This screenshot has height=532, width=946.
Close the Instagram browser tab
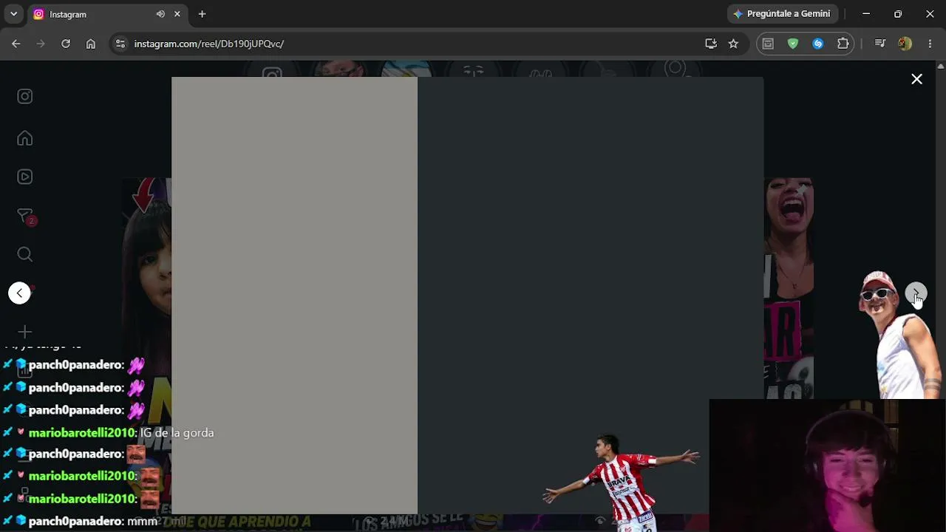pos(177,14)
